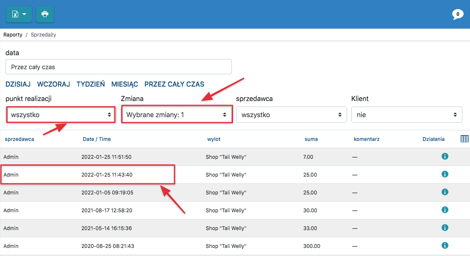Click the print report icon
This screenshot has width=470, height=256.
pos(45,14)
